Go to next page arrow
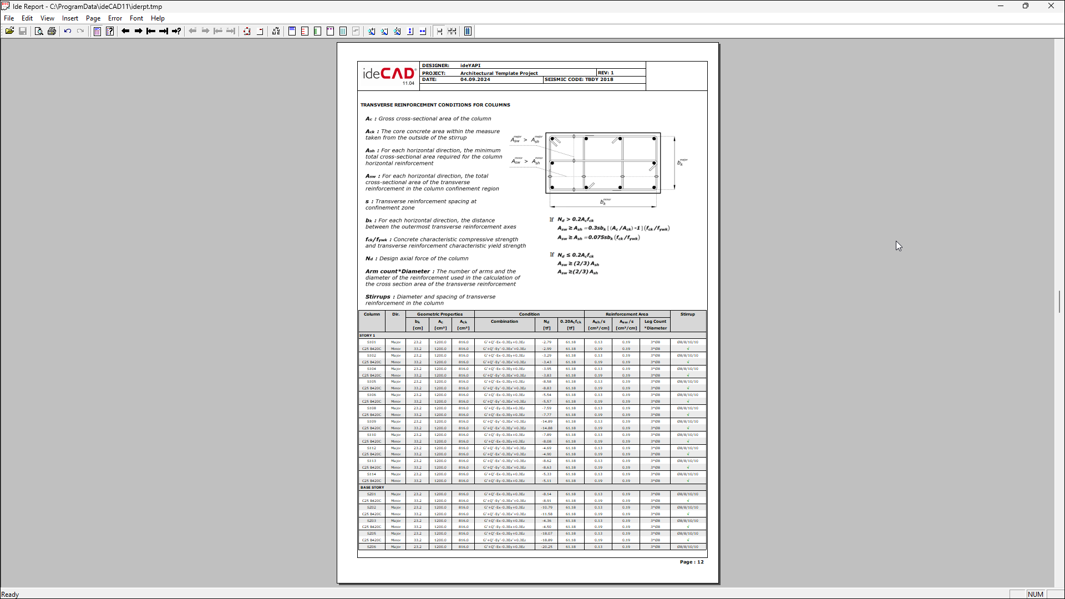This screenshot has height=599, width=1065. (x=138, y=31)
